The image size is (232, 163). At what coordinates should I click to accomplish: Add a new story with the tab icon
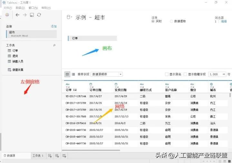tap(64, 156)
